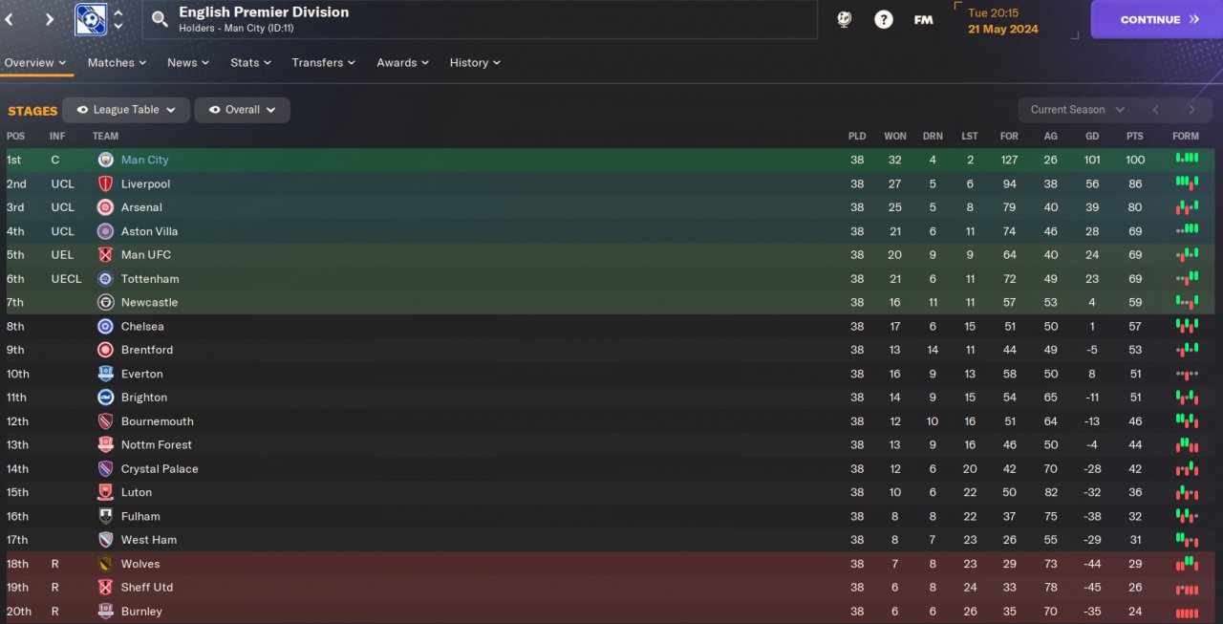Toggle the League Table view eye selector

click(x=126, y=110)
